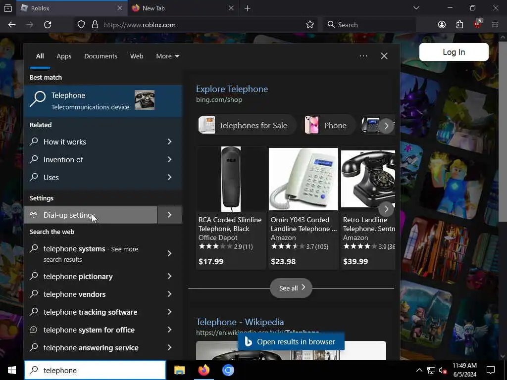Open the notification center

[x=491, y=370]
